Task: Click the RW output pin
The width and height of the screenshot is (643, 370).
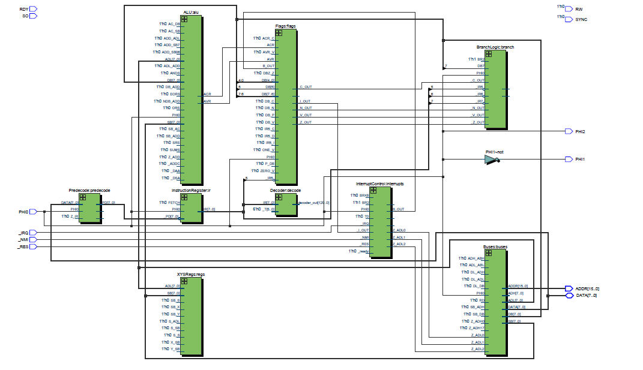Action: pos(570,9)
